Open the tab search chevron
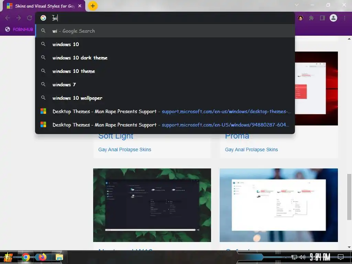Screen dimensions: 352x264 [x=297, y=5]
